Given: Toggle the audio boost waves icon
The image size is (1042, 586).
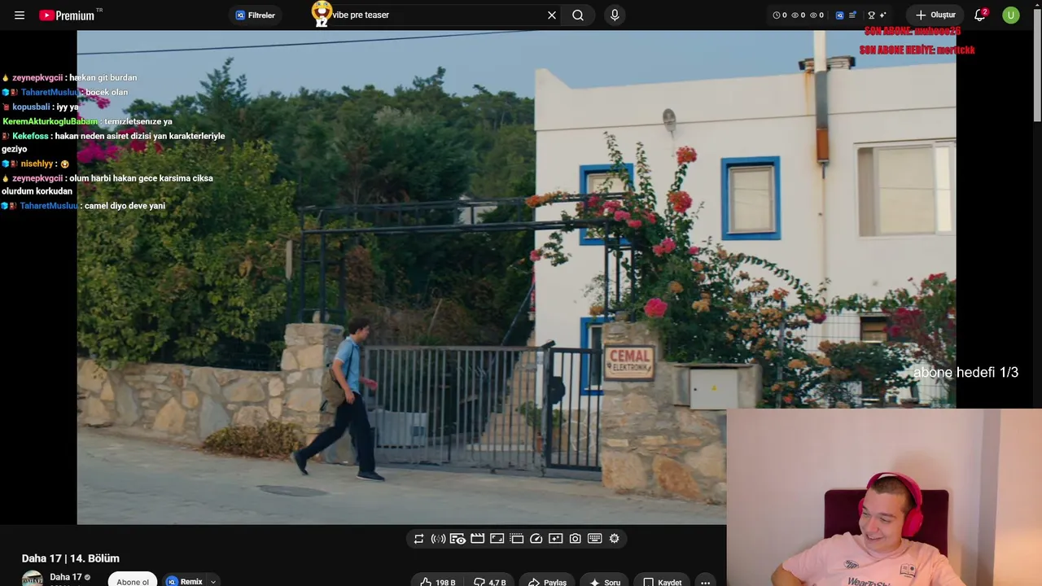Looking at the screenshot, I should [x=438, y=539].
